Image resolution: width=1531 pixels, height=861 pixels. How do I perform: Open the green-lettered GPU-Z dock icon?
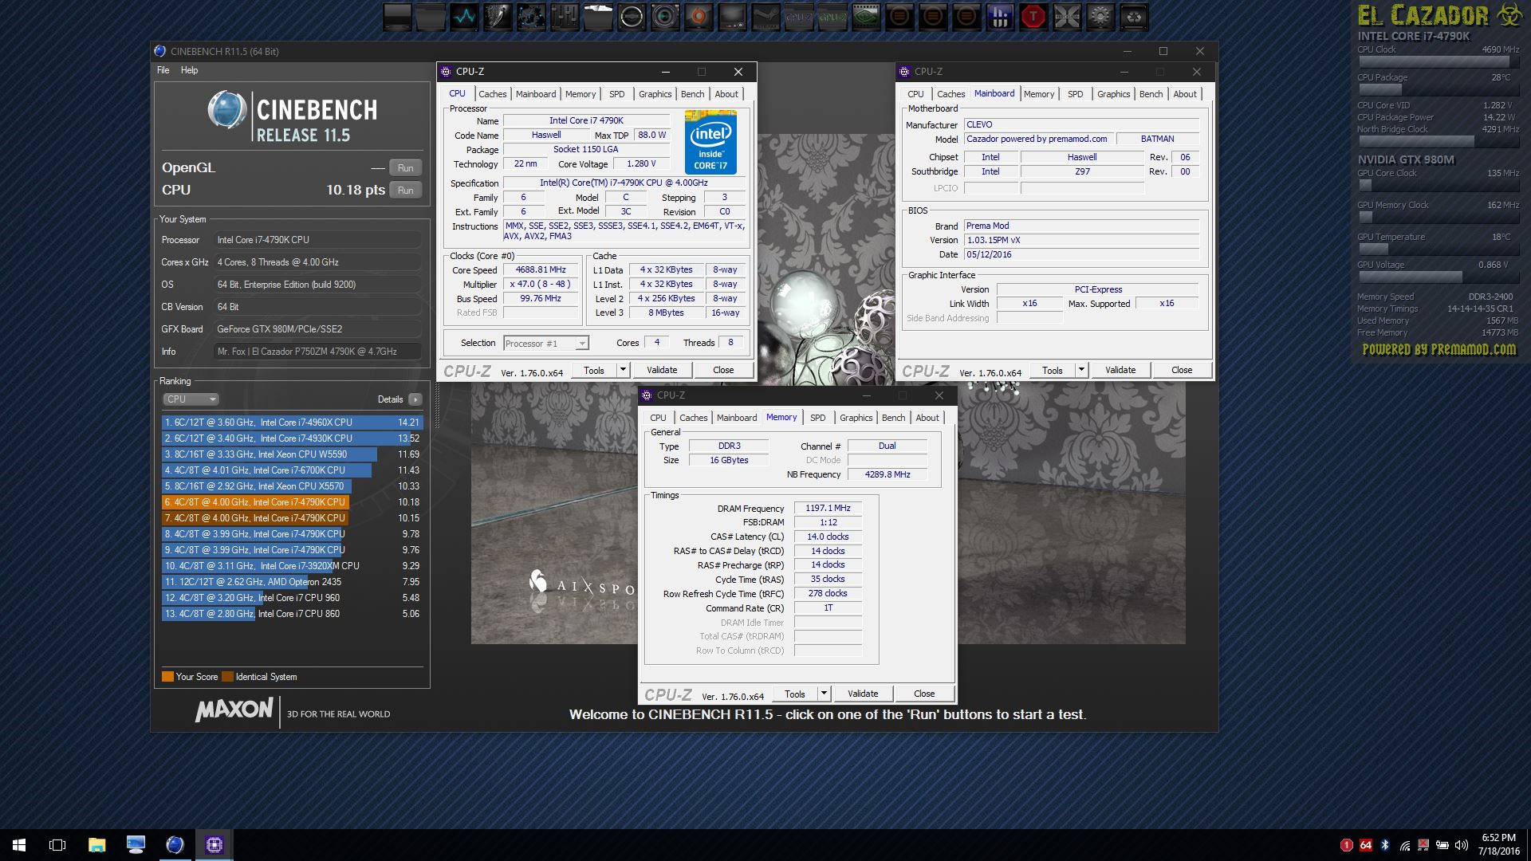[x=832, y=16]
